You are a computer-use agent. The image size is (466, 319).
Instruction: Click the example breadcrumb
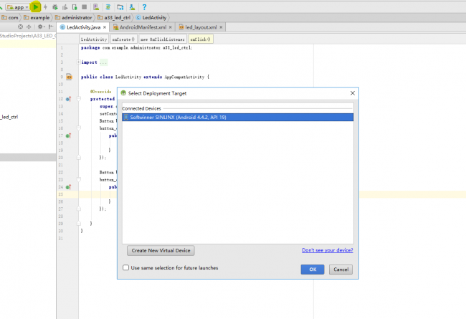point(37,17)
